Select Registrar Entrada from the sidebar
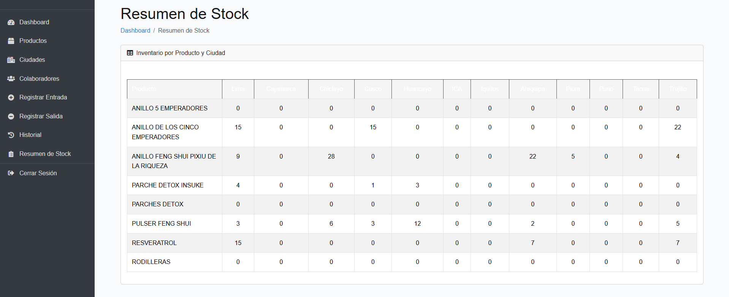This screenshot has width=729, height=297. point(43,97)
